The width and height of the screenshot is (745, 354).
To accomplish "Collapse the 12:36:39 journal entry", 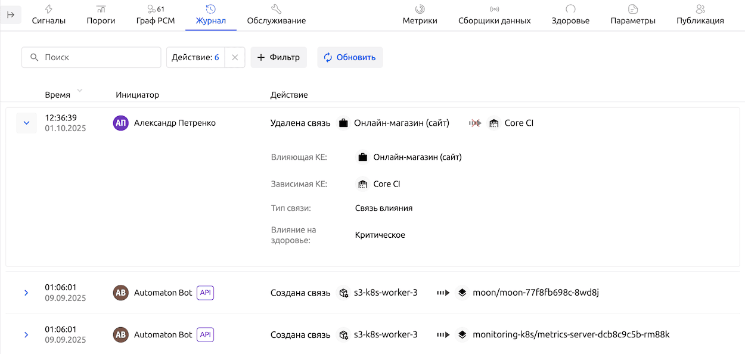I will [x=26, y=123].
